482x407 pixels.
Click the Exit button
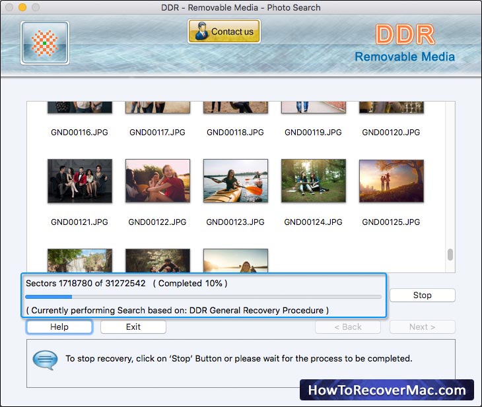[133, 327]
